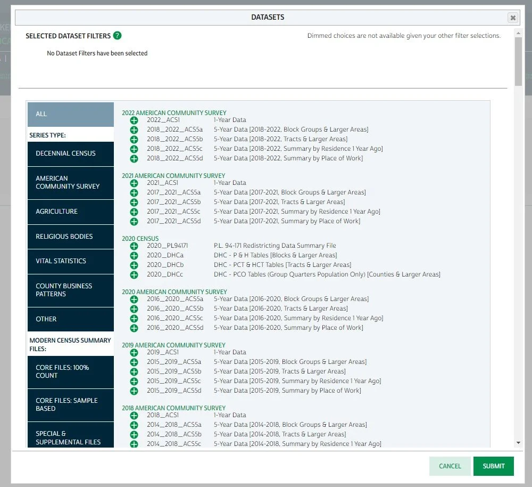Click the 2022_ACS1 dataset code
Screen dimensions: 532x487
pos(163,120)
